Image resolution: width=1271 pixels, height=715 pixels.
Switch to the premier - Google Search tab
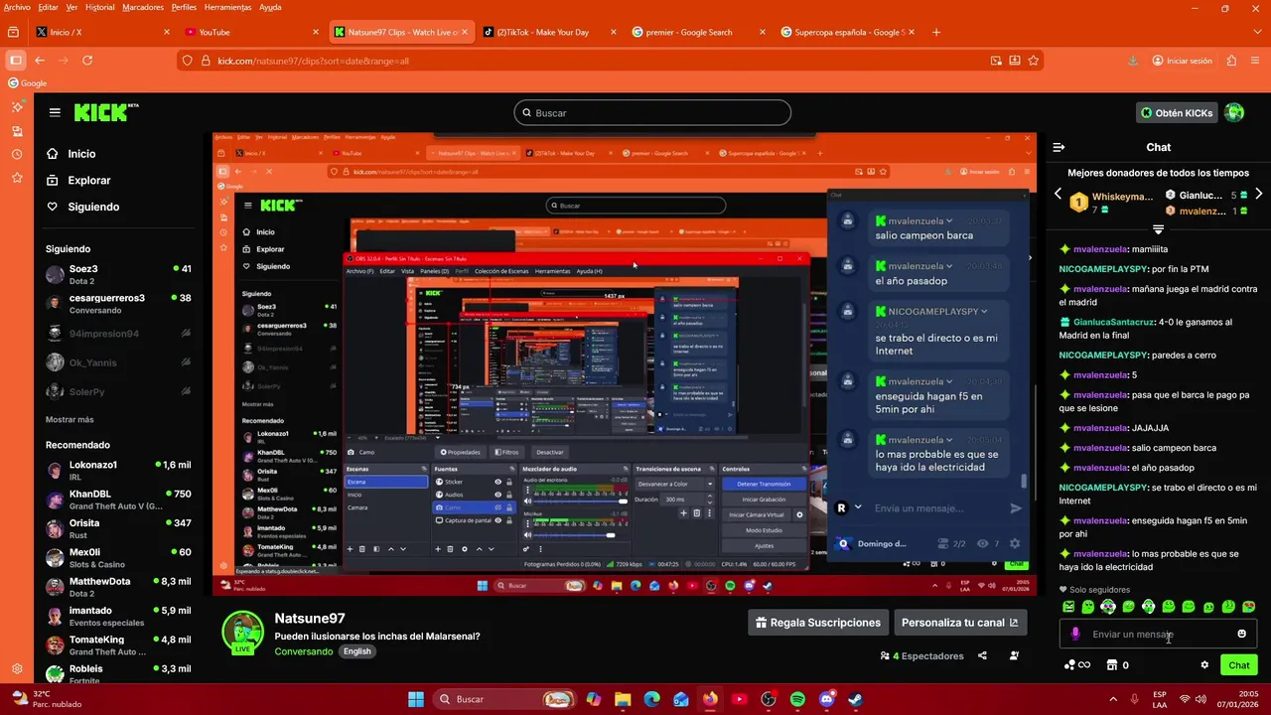click(x=698, y=32)
